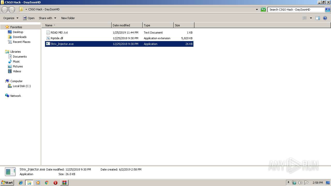This screenshot has width=331, height=186.
Task: Open Recent Places in navigation pane
Action: [x=21, y=42]
